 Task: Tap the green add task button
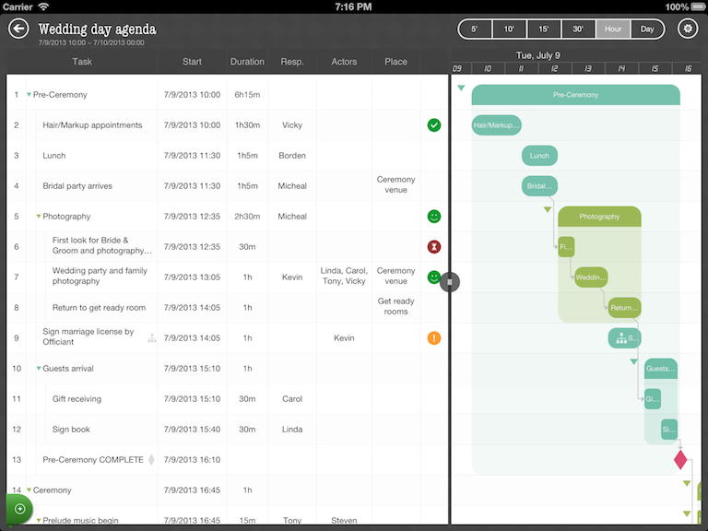(19, 509)
